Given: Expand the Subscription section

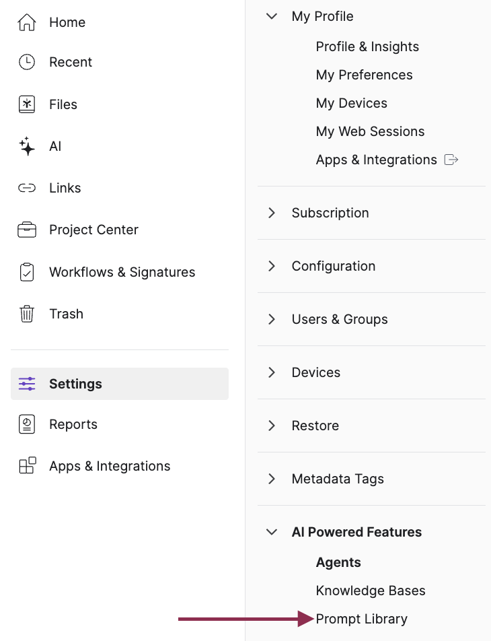Looking at the screenshot, I should point(272,213).
